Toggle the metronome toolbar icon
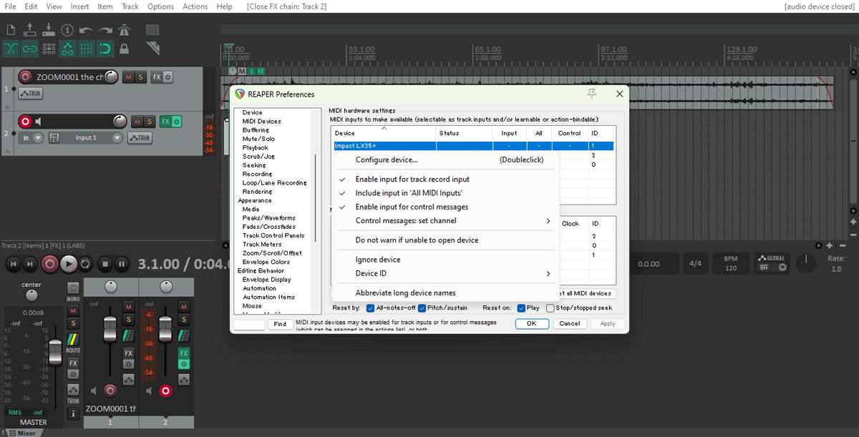This screenshot has height=437, width=859. click(125, 30)
